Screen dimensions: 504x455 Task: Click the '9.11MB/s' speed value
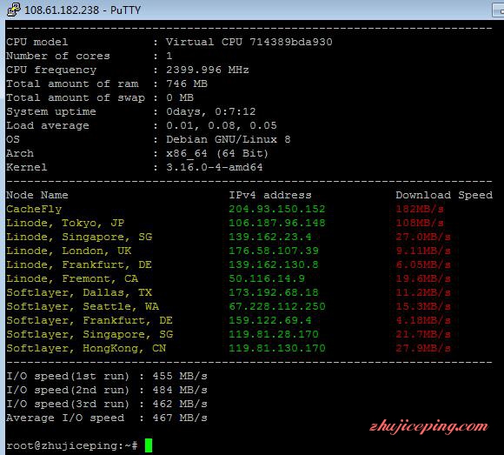(423, 251)
